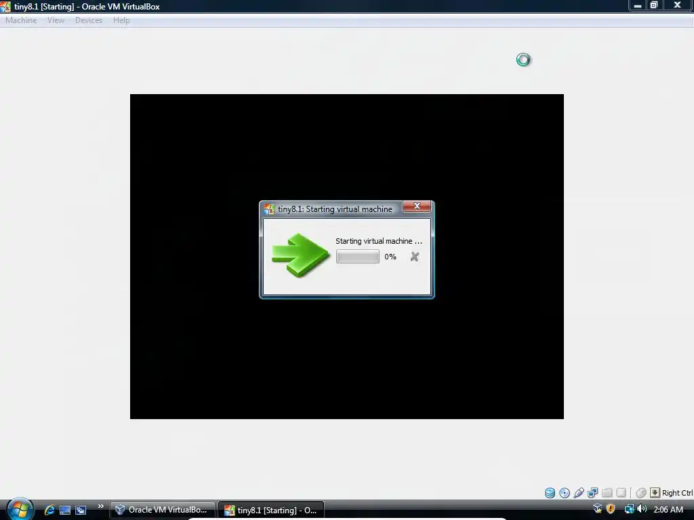Open the Windows Security alert shield icon
This screenshot has height=520, width=694.
(x=611, y=509)
